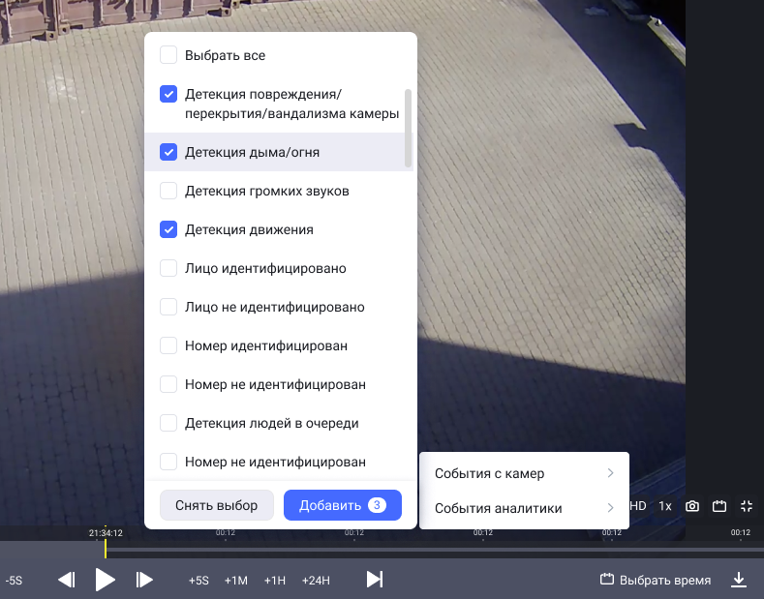Click the yellow timeline position marker

coord(106,548)
